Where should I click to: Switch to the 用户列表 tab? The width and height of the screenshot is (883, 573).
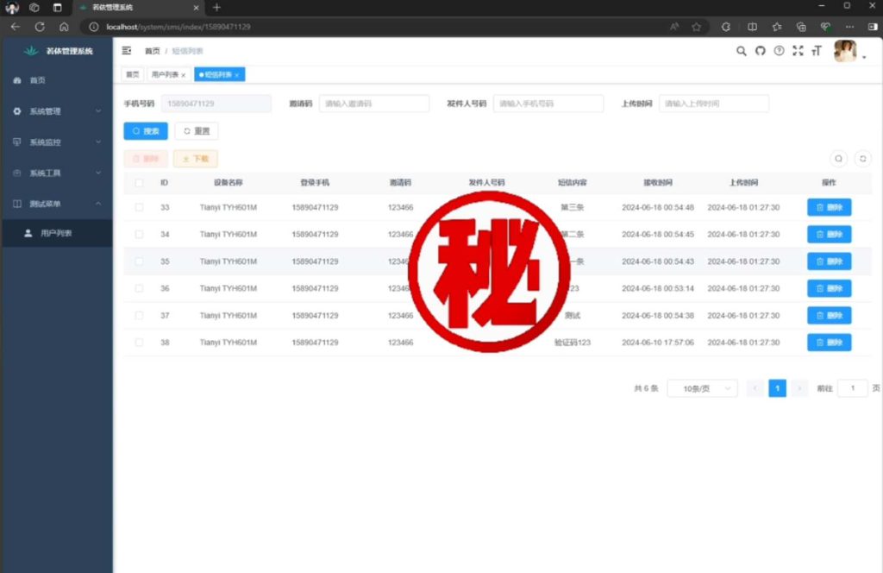166,74
